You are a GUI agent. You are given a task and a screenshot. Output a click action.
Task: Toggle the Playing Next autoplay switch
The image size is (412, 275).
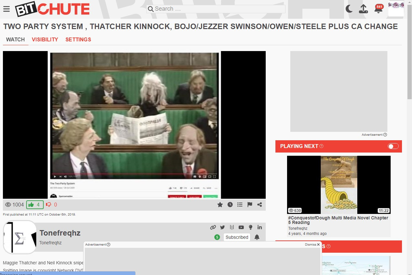(x=393, y=146)
